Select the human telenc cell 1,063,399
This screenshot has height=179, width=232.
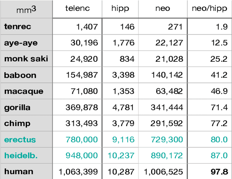pyautogui.click(x=78, y=172)
